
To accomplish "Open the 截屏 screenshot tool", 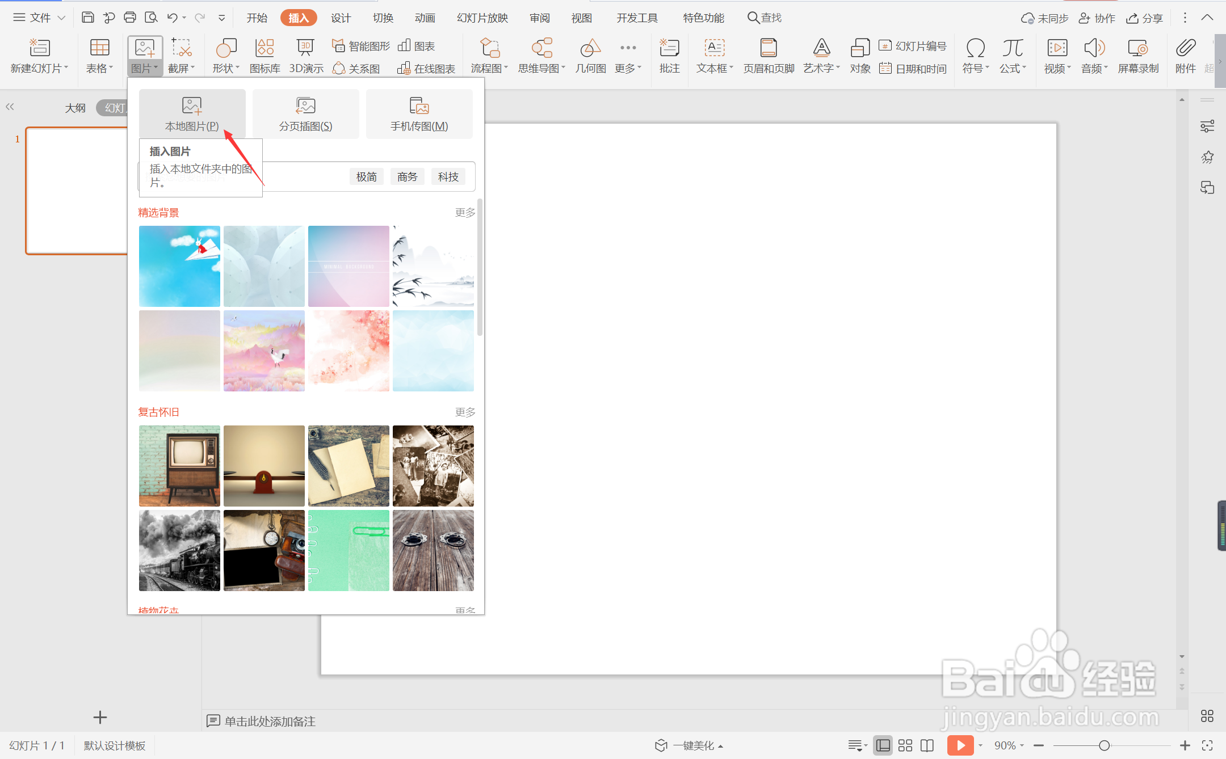I will tap(182, 56).
